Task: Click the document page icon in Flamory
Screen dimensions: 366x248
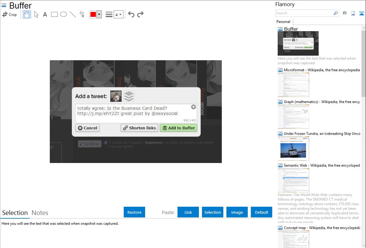Action: pos(353,13)
